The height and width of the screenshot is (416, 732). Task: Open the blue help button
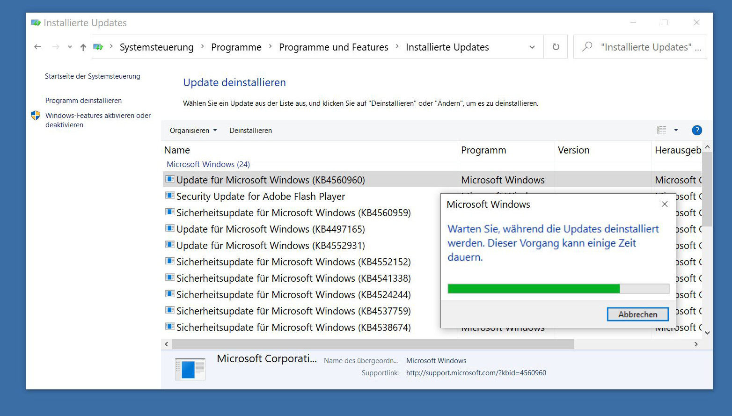click(x=697, y=130)
